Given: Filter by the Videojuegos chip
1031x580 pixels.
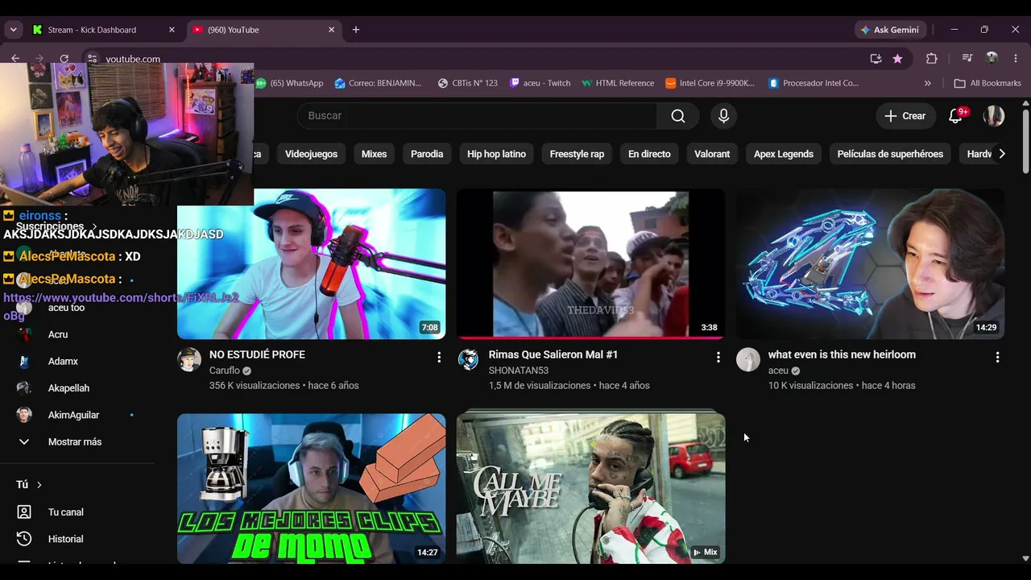Looking at the screenshot, I should click(x=311, y=154).
